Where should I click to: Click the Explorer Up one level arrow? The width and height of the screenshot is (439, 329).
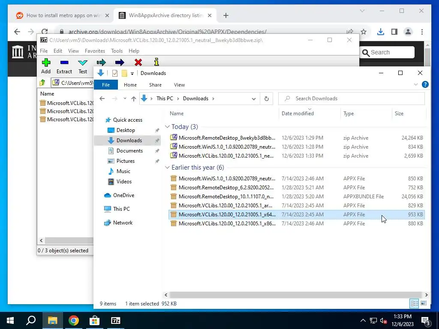coord(134,99)
